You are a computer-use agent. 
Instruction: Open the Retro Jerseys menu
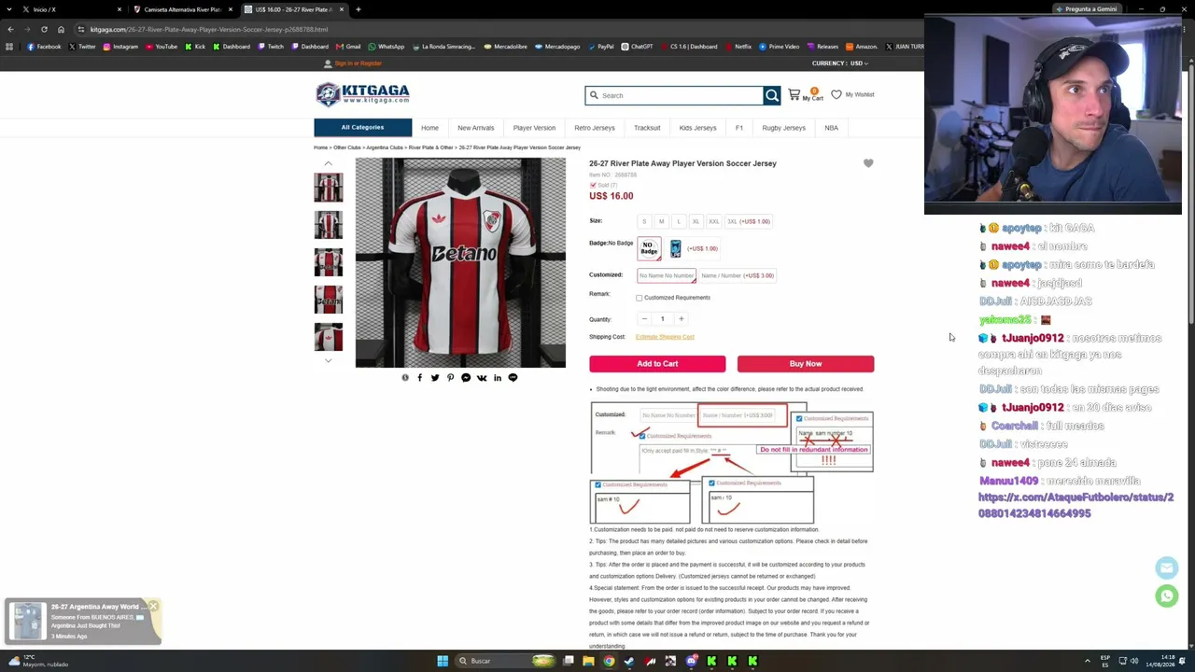pos(595,128)
